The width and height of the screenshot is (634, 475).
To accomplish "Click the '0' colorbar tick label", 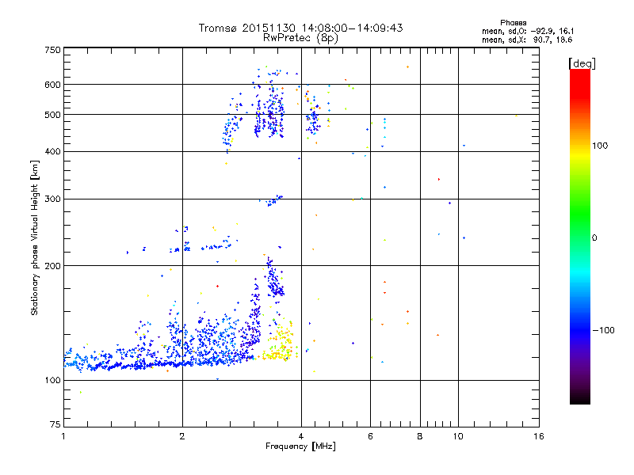I will click(594, 238).
